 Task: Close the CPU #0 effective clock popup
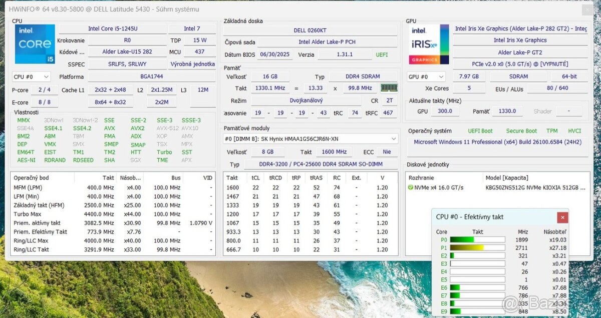click(x=562, y=217)
